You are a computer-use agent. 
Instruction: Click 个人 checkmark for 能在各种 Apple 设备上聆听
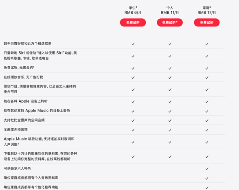tap(170, 102)
